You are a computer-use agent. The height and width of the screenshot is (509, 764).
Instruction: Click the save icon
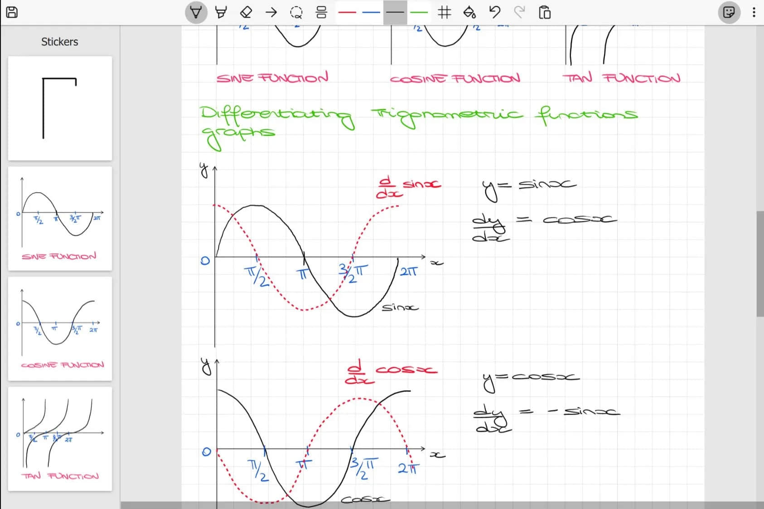12,12
